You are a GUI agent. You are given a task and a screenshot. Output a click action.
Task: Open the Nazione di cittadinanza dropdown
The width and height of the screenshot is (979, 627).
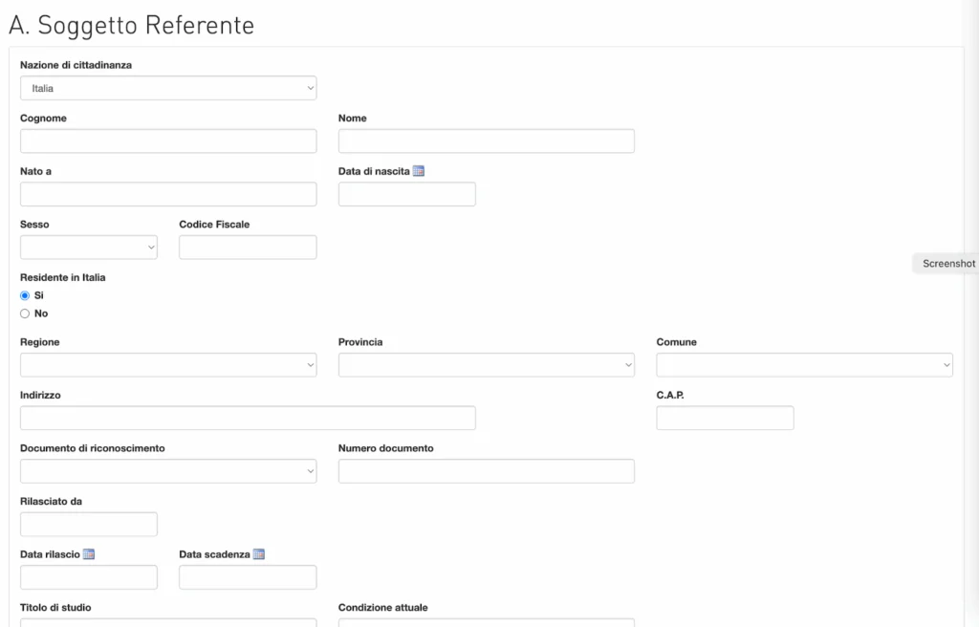click(x=168, y=88)
